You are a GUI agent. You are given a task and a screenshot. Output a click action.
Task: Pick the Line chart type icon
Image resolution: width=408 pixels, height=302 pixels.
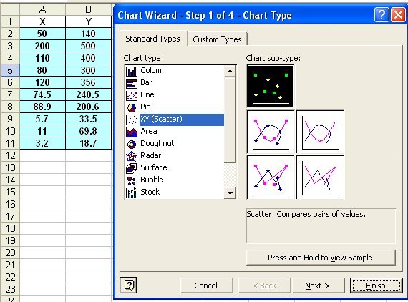click(x=132, y=95)
